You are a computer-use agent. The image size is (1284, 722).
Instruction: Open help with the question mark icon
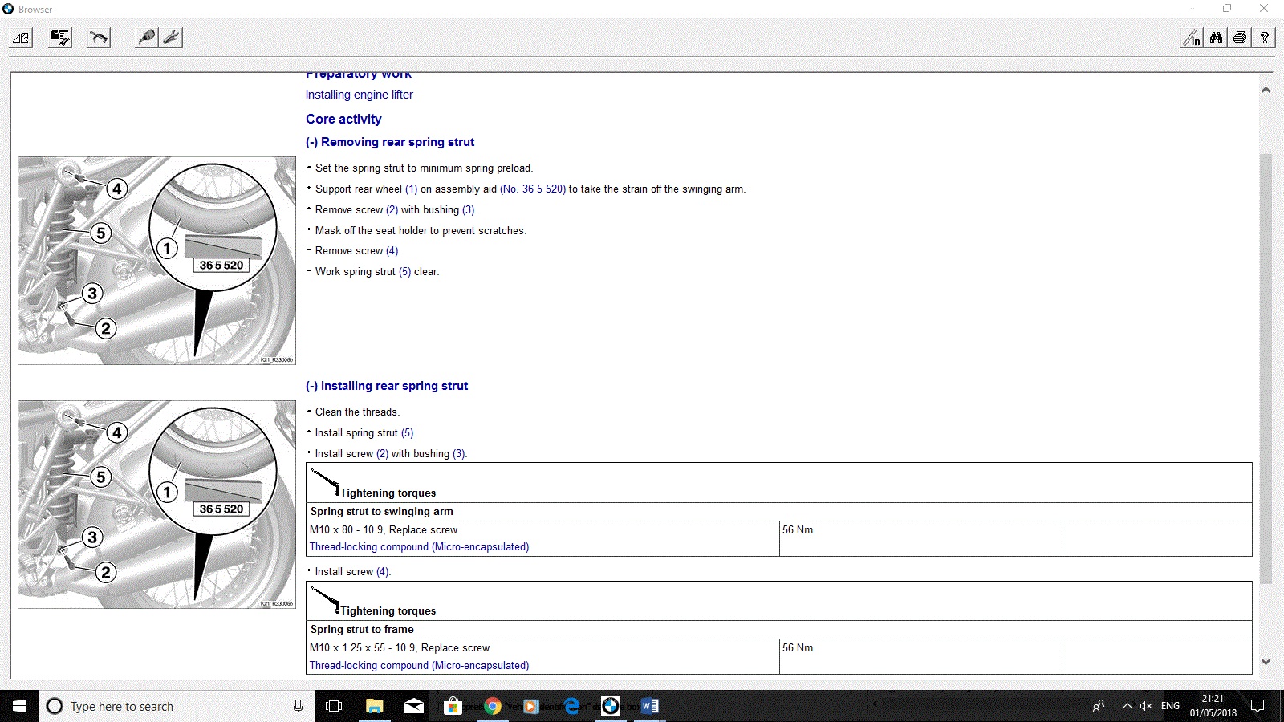point(1265,38)
